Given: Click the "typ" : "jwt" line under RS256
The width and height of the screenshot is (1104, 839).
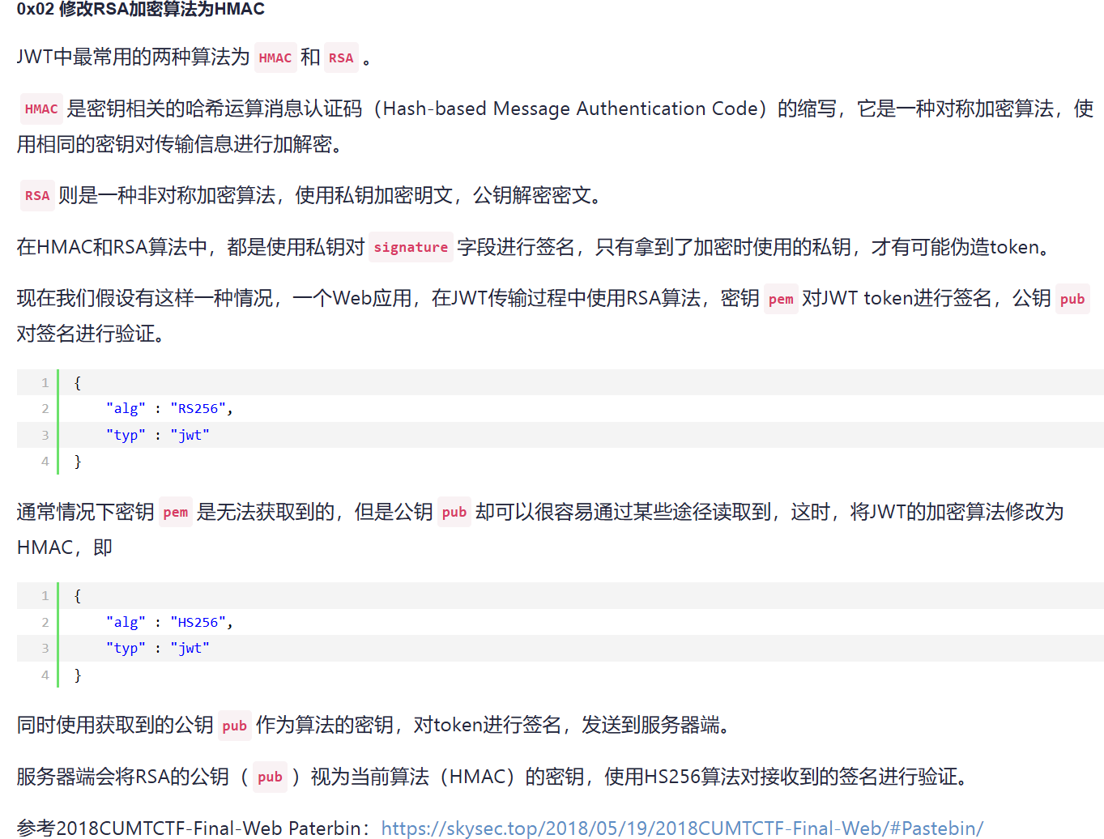Looking at the screenshot, I should [158, 435].
